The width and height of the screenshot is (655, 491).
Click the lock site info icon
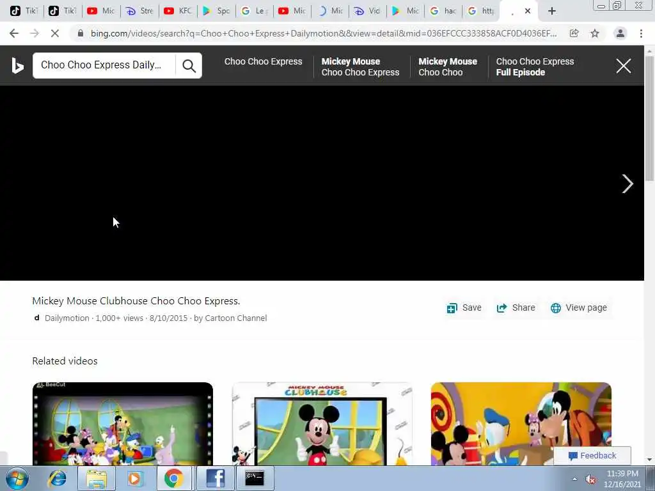coord(81,33)
